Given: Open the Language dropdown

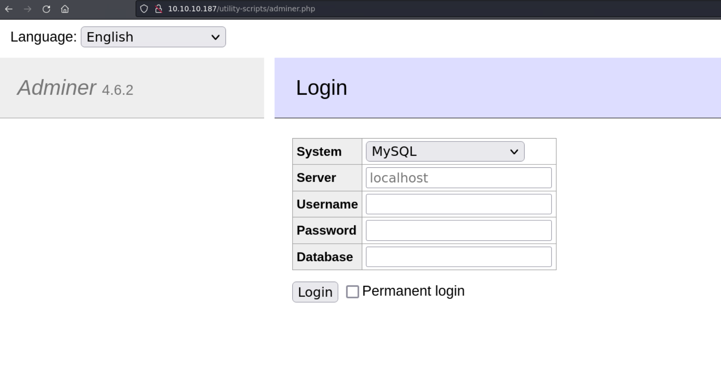Looking at the screenshot, I should (x=153, y=37).
